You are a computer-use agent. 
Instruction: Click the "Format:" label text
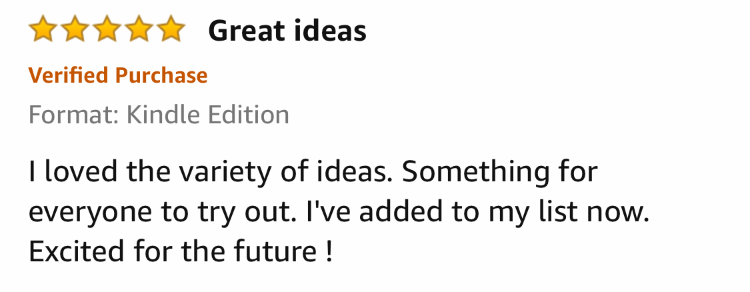[x=74, y=115]
